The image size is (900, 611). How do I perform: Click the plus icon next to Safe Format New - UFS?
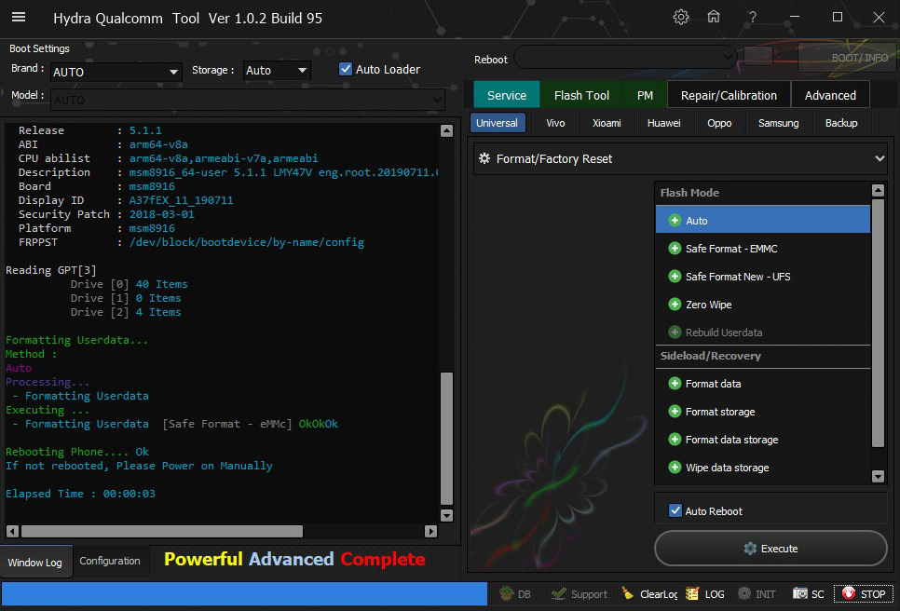pyautogui.click(x=675, y=277)
